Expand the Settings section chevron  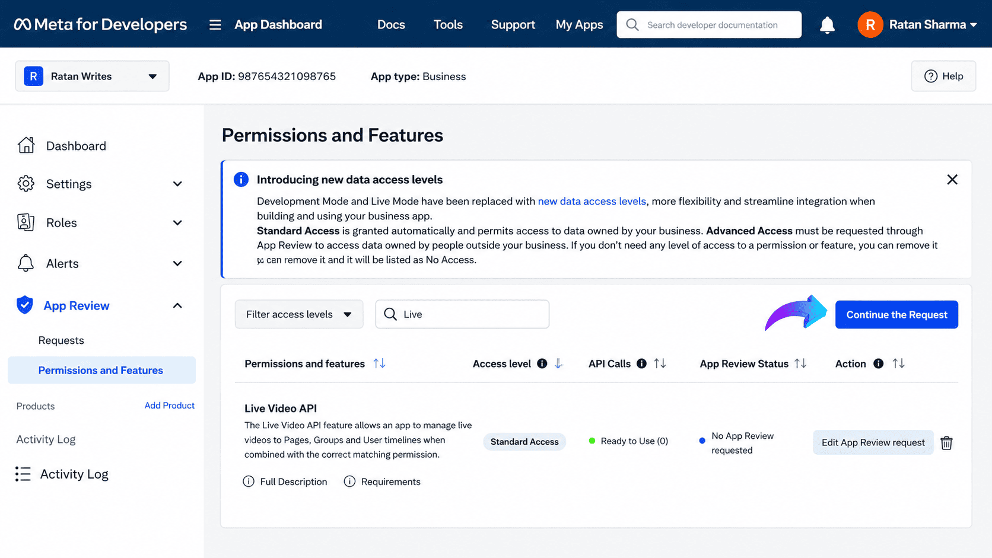[177, 184]
